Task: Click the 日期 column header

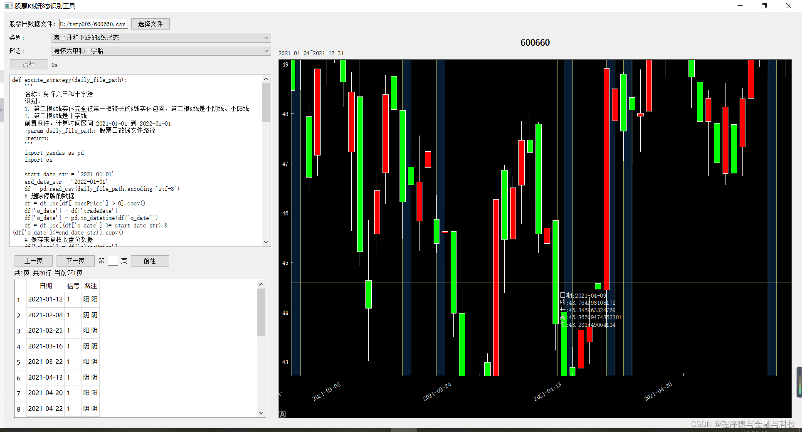Action: tap(46, 286)
